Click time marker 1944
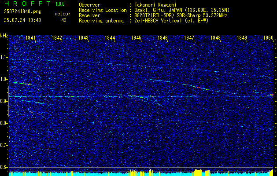This screenshot has width=277, height=176. click(110, 38)
